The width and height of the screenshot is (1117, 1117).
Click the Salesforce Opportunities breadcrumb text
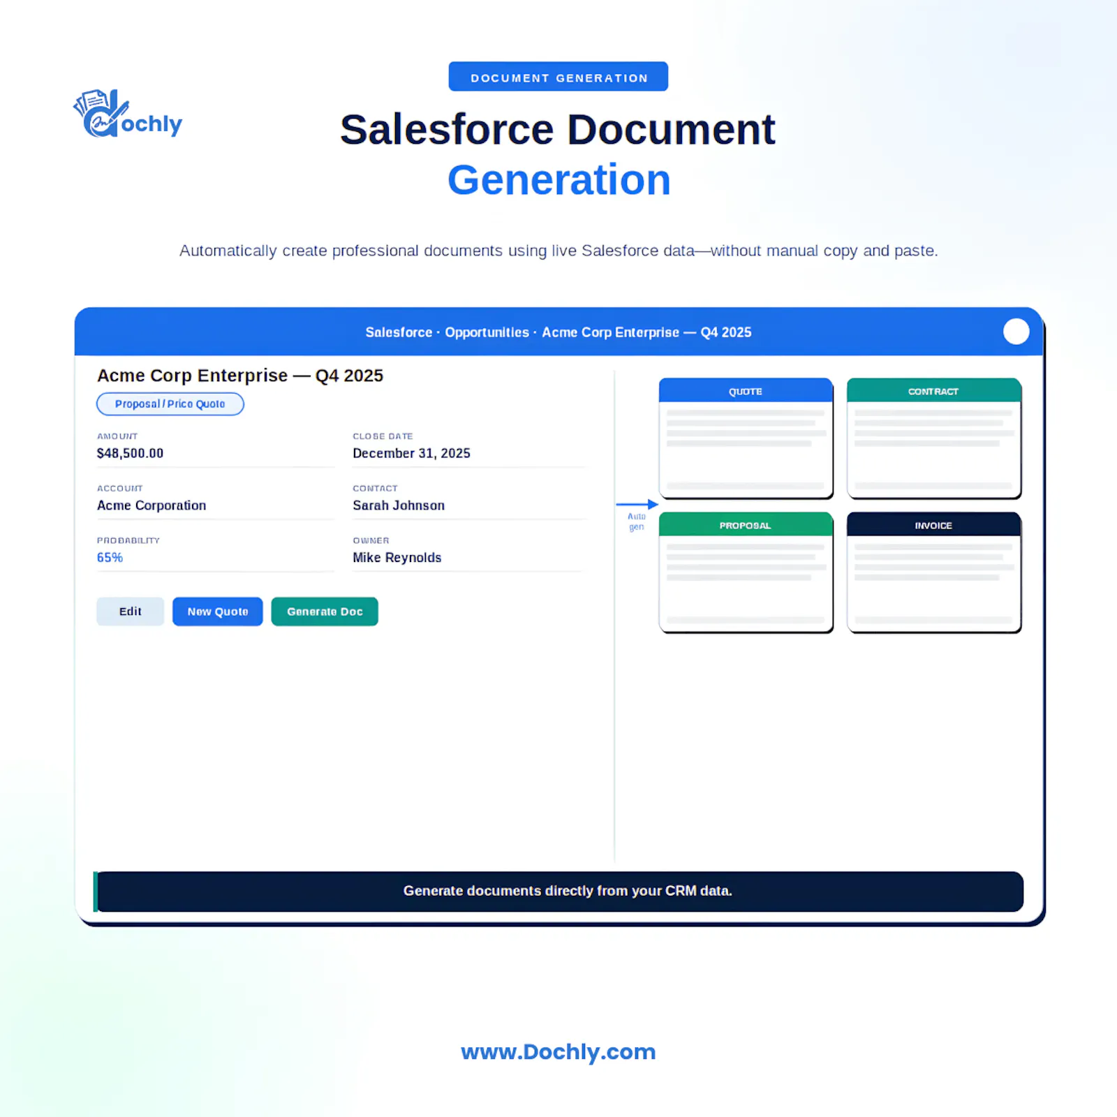558,332
